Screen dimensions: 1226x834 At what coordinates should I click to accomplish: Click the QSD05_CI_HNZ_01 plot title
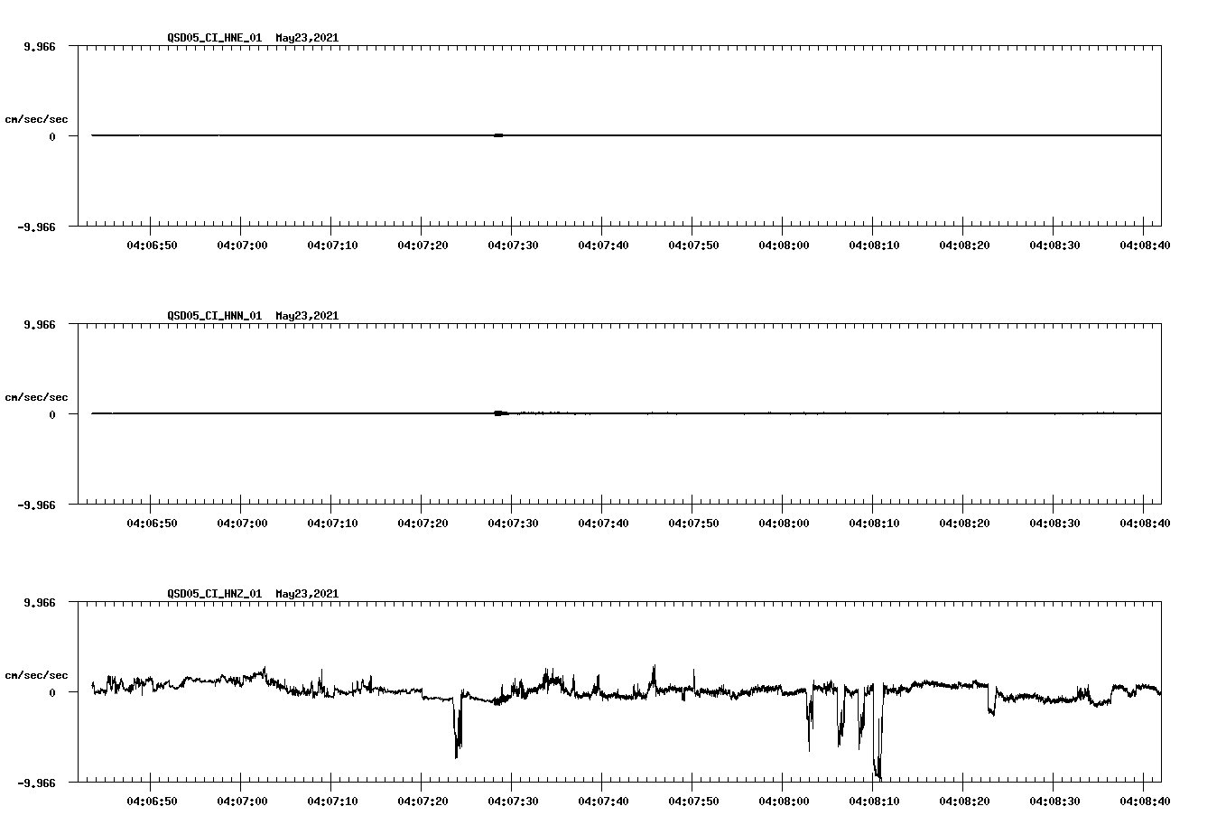[253, 594]
